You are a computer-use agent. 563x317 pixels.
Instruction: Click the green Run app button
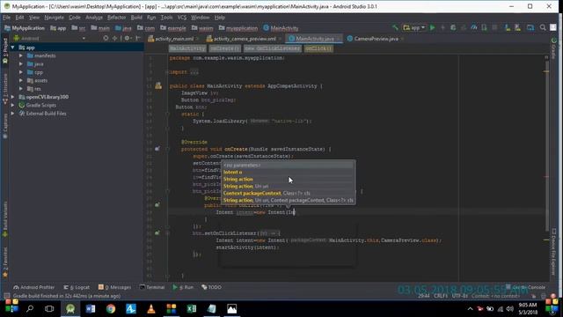tap(432, 27)
